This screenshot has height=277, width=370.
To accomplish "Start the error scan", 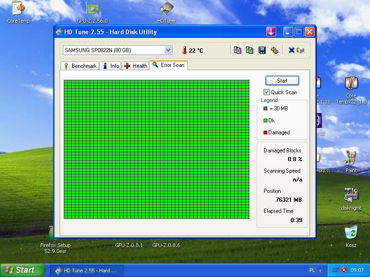I will pyautogui.click(x=282, y=80).
